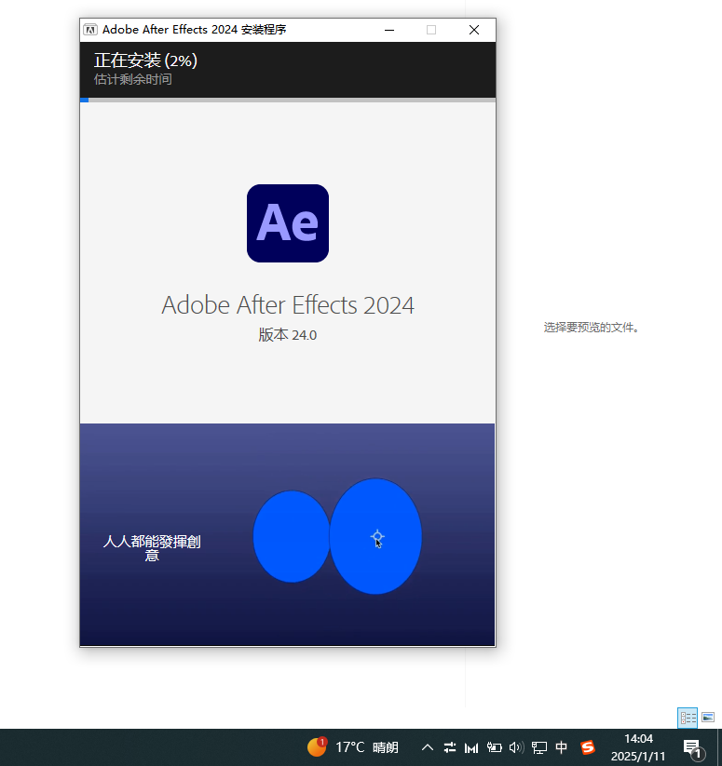Click the Sogou input method icon
The width and height of the screenshot is (722, 766).
588,747
